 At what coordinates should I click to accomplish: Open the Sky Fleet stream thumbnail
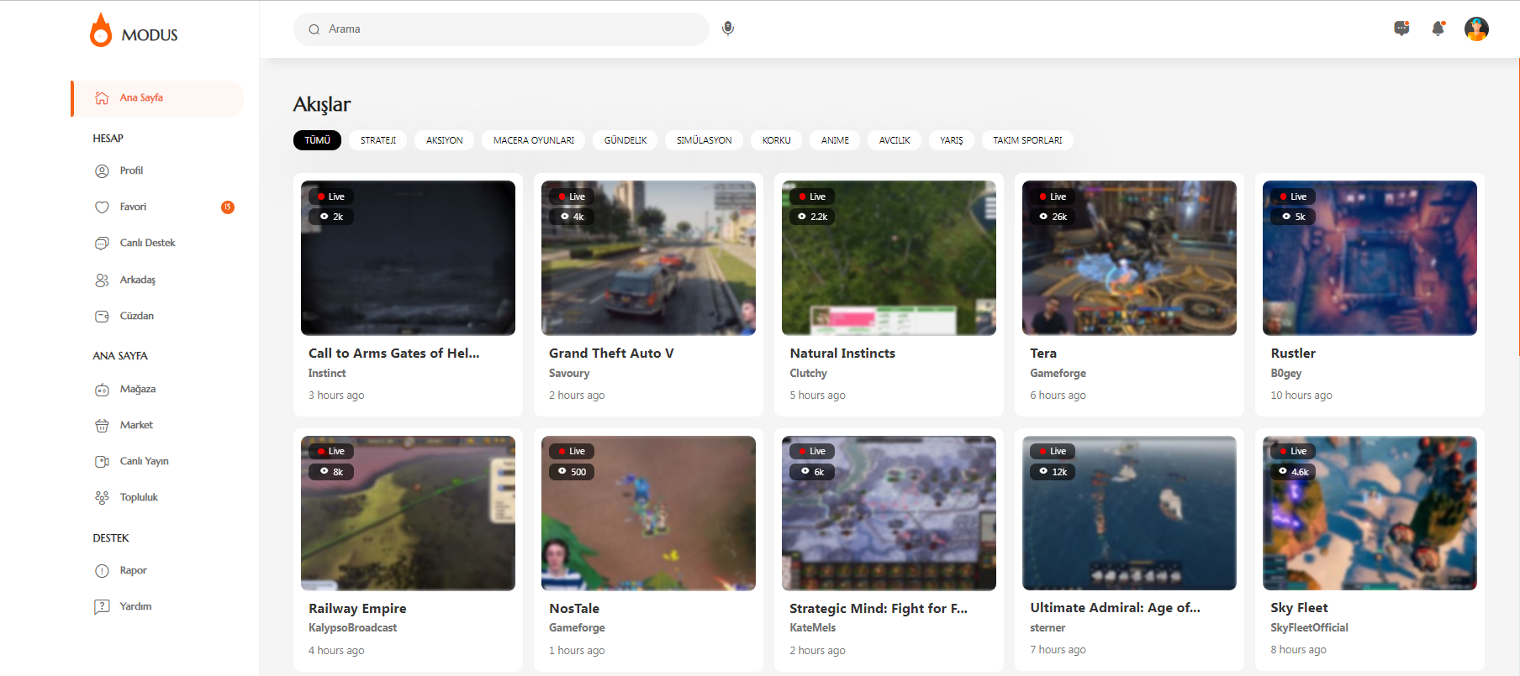click(1370, 513)
